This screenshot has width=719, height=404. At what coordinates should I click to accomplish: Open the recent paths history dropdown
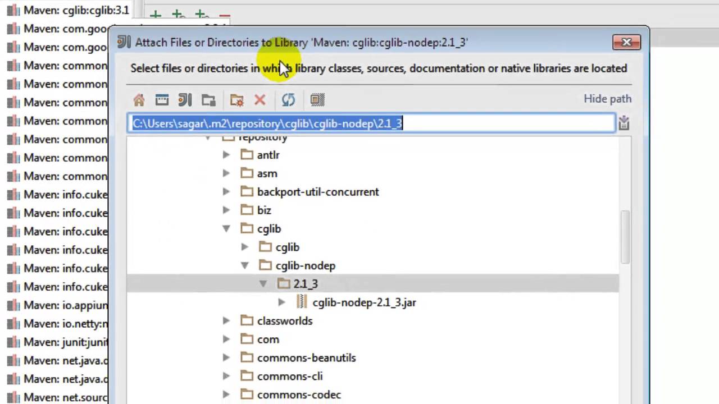(624, 123)
